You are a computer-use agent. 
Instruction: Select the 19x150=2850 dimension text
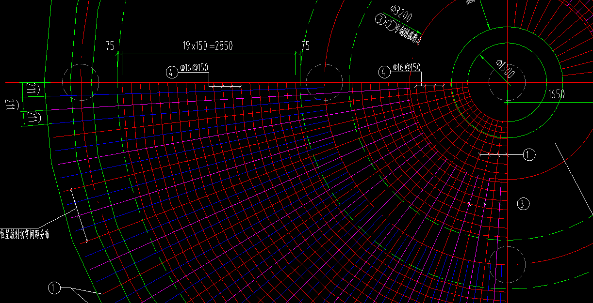(208, 46)
